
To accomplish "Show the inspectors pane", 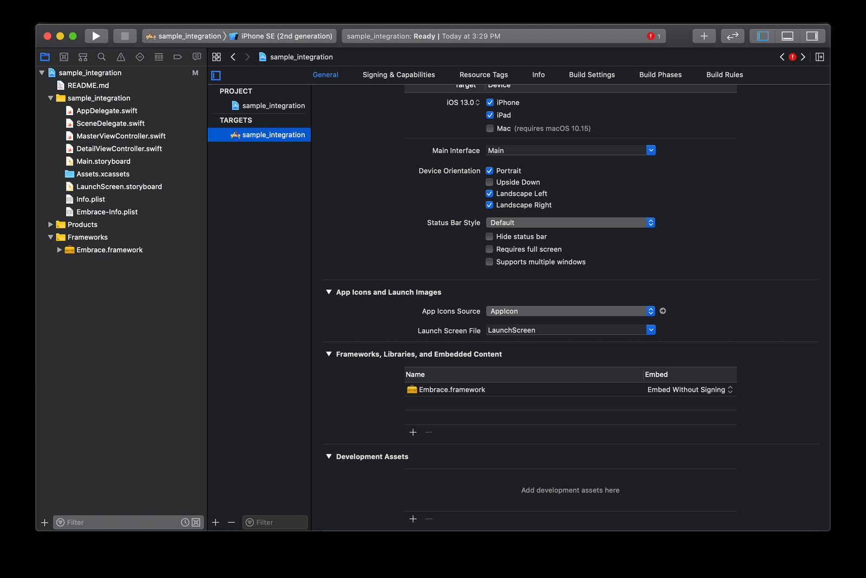I will (x=812, y=36).
